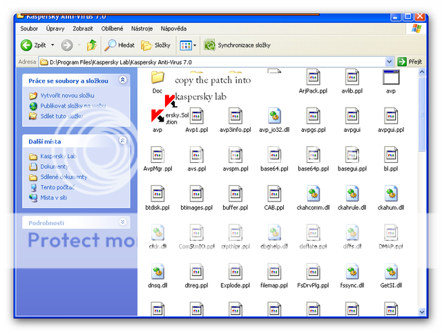
Task: Collapse the Práce se soubory a složkou panel
Action: pos(123,80)
